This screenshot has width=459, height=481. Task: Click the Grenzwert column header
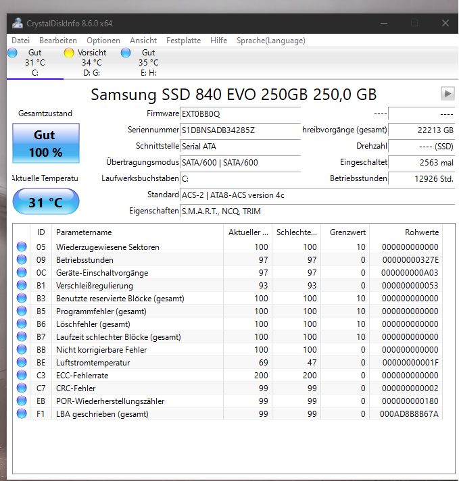(345, 232)
